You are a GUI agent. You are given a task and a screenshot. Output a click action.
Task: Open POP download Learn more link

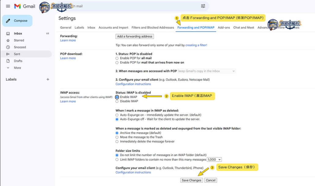tap(68, 58)
